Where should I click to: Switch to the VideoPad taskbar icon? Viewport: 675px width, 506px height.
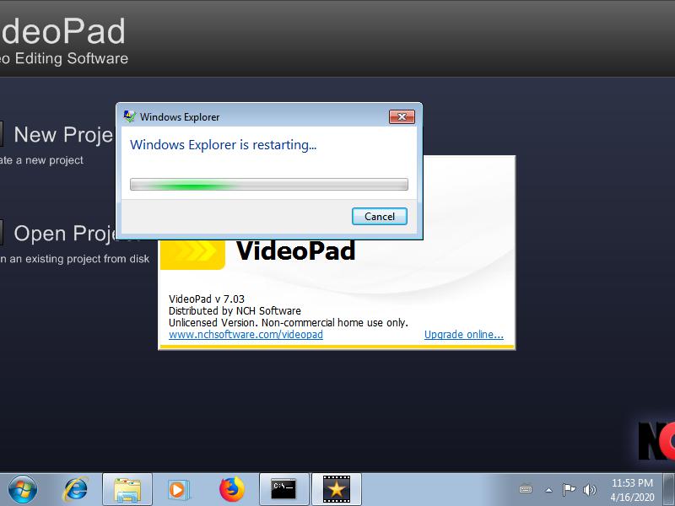(x=336, y=489)
